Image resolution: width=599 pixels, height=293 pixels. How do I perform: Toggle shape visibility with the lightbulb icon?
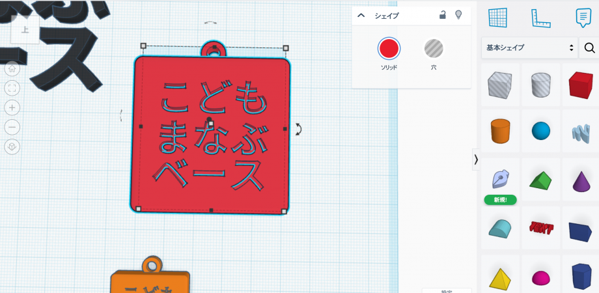pyautogui.click(x=458, y=15)
